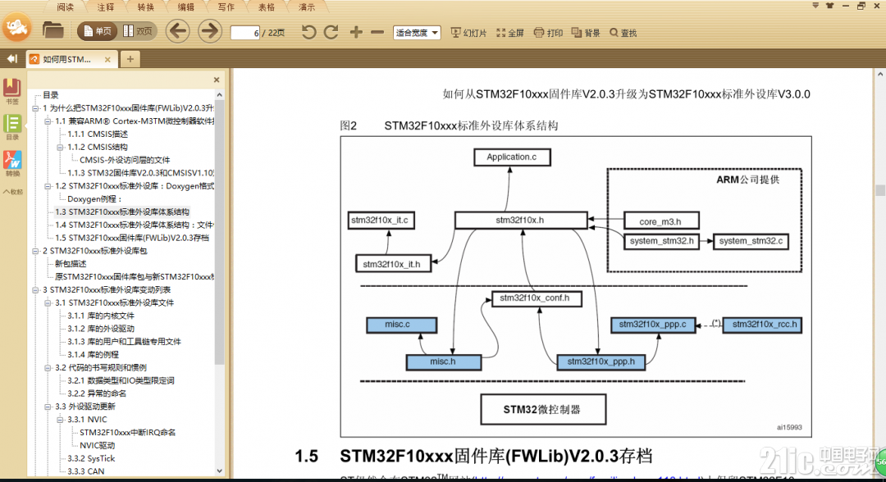The image size is (886, 482).
Task: Jump to CMSIS-外设访问层的文件
Action: point(125,161)
